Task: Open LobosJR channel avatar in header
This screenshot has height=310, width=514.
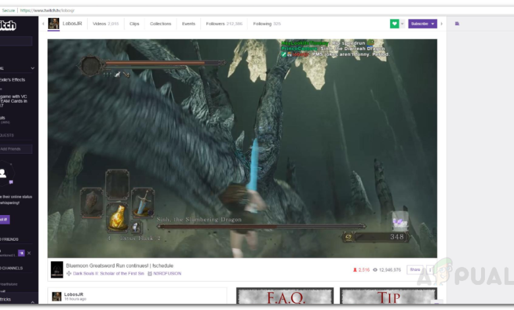Action: click(x=53, y=24)
